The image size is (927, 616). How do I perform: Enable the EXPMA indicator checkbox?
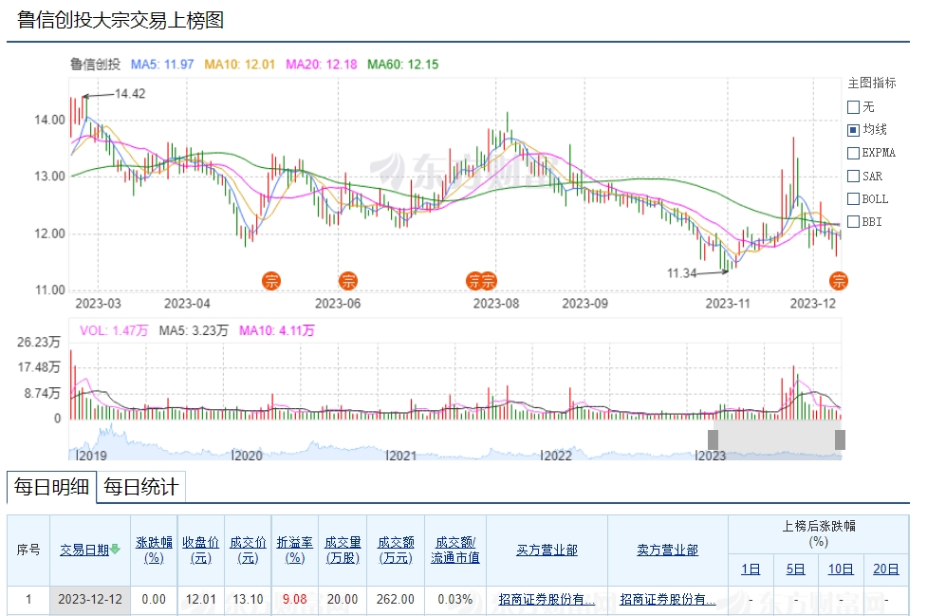coord(853,153)
